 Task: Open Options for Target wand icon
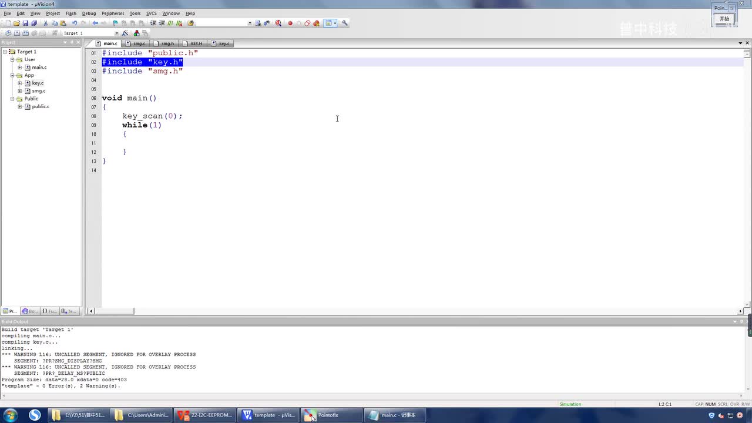pos(125,33)
